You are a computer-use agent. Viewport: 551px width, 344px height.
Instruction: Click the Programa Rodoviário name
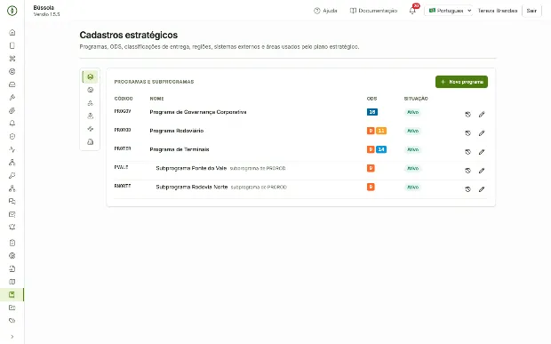coord(176,131)
